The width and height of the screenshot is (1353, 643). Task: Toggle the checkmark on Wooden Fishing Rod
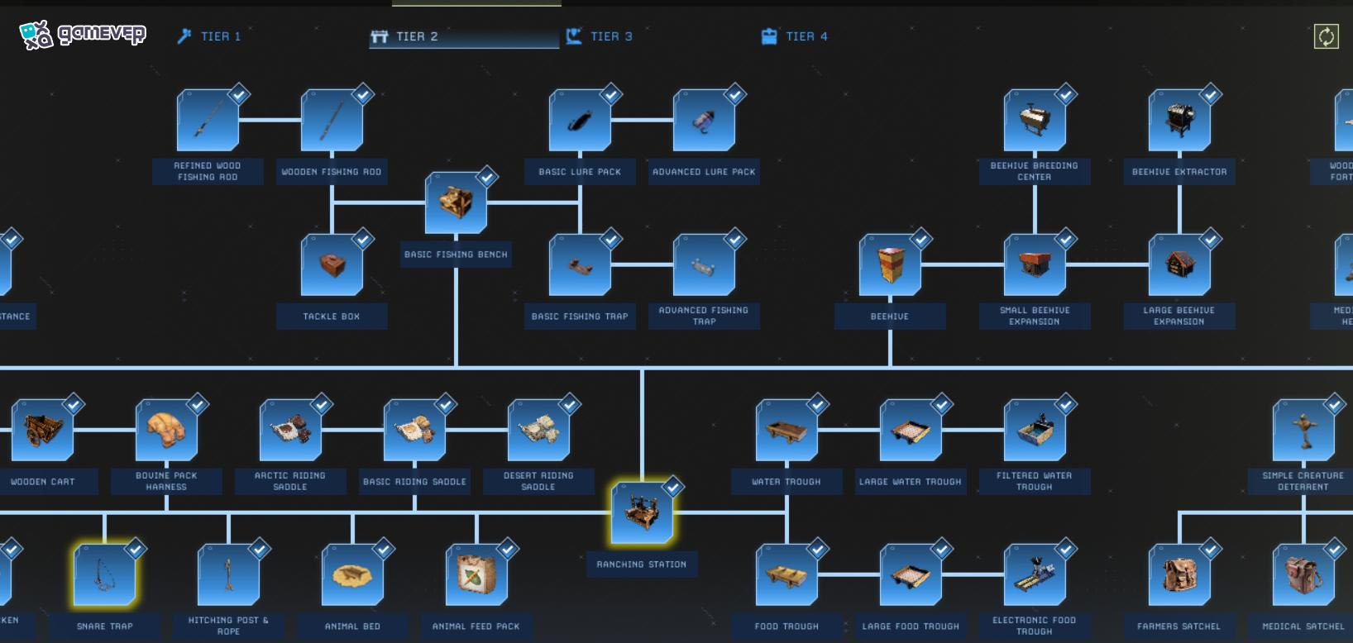[362, 95]
